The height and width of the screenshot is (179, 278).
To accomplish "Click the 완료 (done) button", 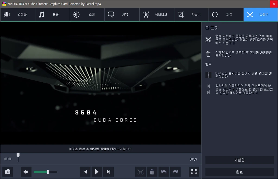I will [239, 172].
